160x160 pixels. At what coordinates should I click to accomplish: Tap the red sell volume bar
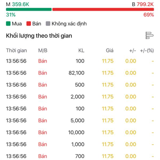pos(103,9)
